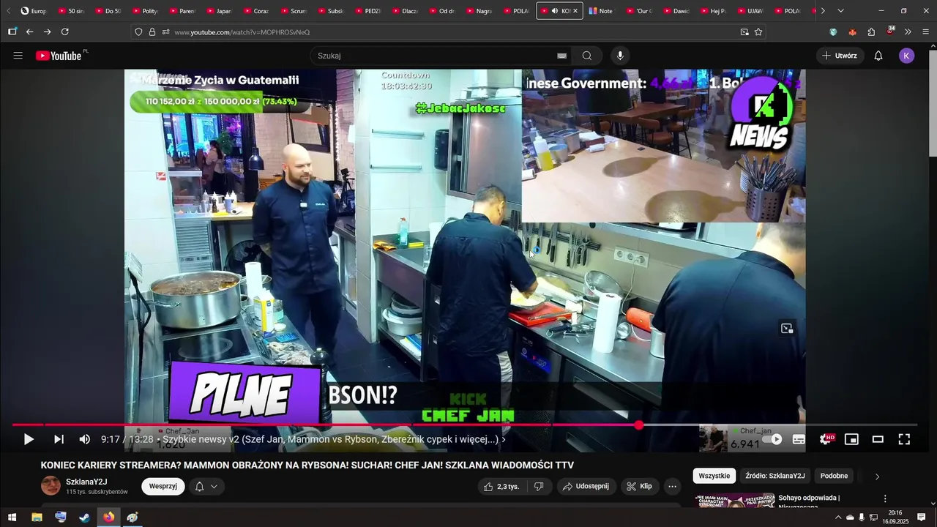Click the Utwórz create button
The height and width of the screenshot is (527, 937).
[840, 56]
